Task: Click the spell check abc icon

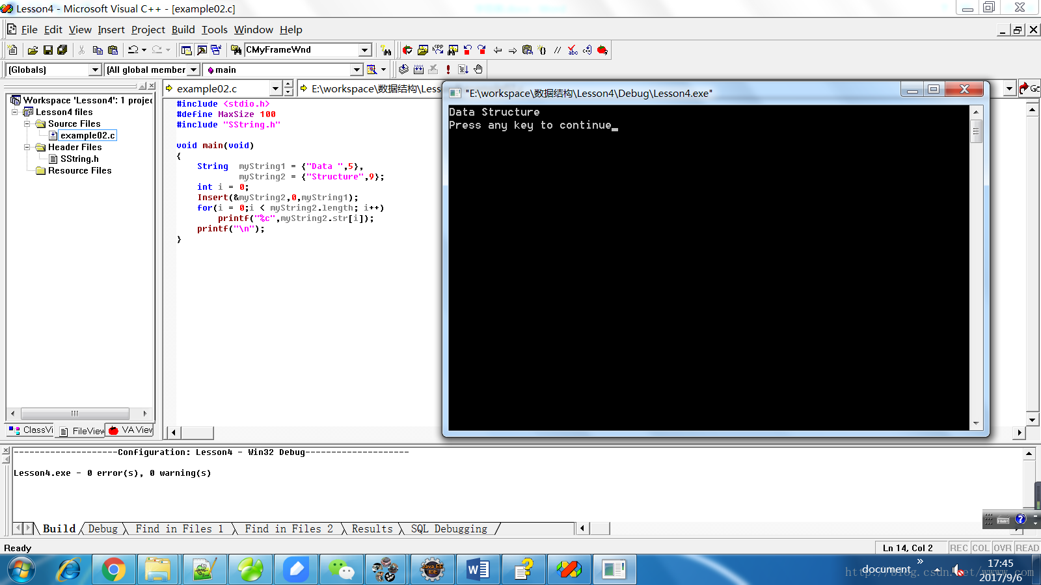Action: [x=573, y=50]
